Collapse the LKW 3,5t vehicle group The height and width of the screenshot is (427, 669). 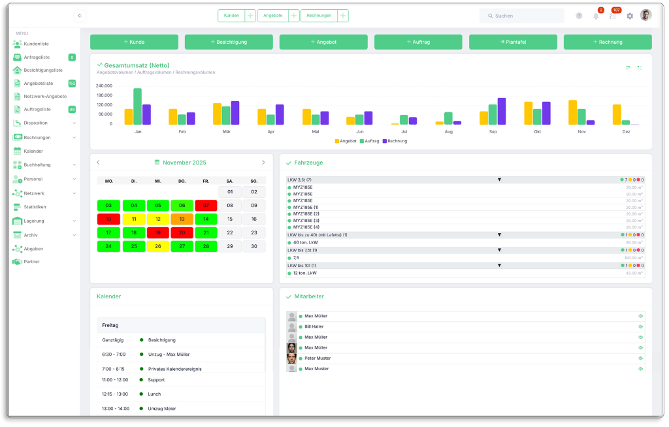click(x=500, y=178)
